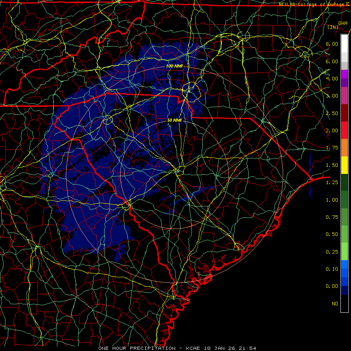Image resolution: width=351 pixels, height=351 pixels.
Task: Click the 0.10 legend value
Action: tap(332, 269)
